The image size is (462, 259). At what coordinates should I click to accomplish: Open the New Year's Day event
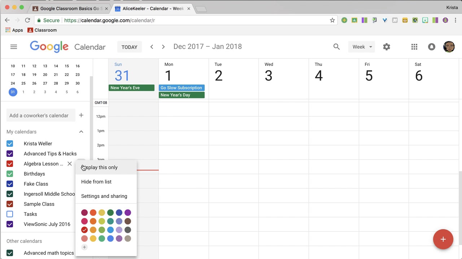pos(182,95)
